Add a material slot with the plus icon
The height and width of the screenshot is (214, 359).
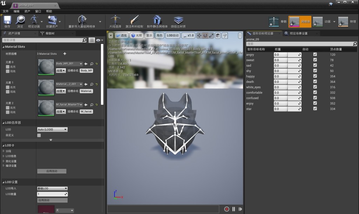pyautogui.click(x=65, y=54)
